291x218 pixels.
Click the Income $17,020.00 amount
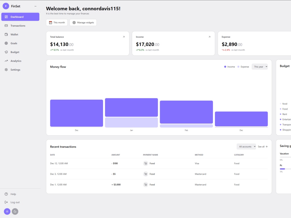click(148, 44)
